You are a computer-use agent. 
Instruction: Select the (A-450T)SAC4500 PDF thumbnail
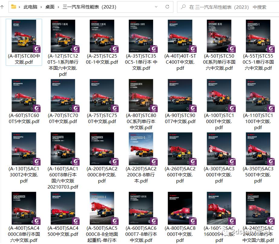click(63, 208)
